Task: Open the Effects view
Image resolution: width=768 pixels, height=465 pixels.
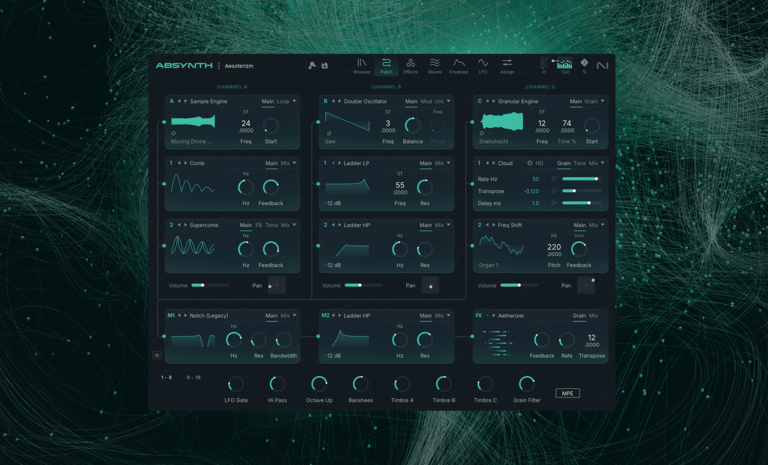Action: pyautogui.click(x=410, y=65)
